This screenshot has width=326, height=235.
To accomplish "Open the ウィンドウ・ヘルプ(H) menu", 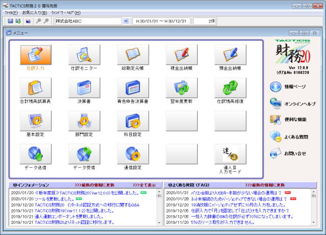I will tap(66, 13).
